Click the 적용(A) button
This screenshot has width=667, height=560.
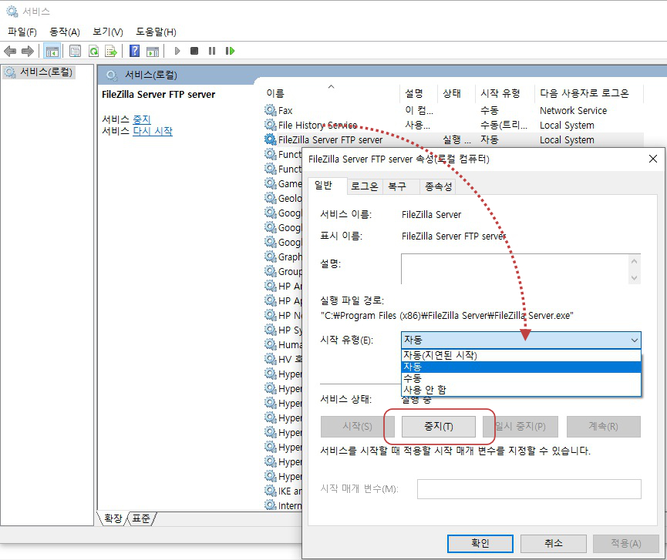tap(625, 543)
